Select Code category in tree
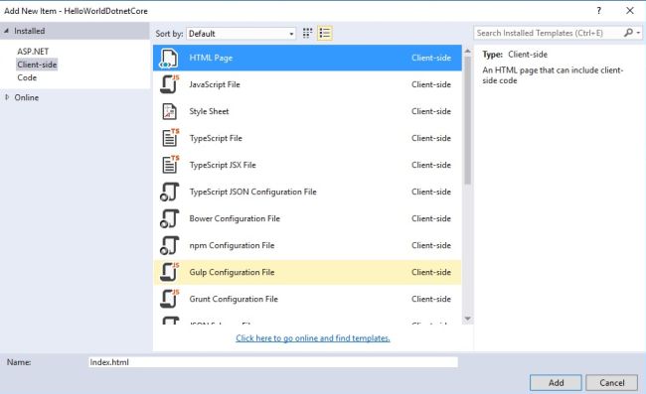Screen dimensions: 646x394 pos(27,77)
